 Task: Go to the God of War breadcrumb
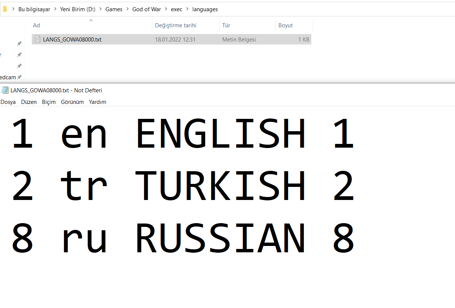click(x=147, y=9)
